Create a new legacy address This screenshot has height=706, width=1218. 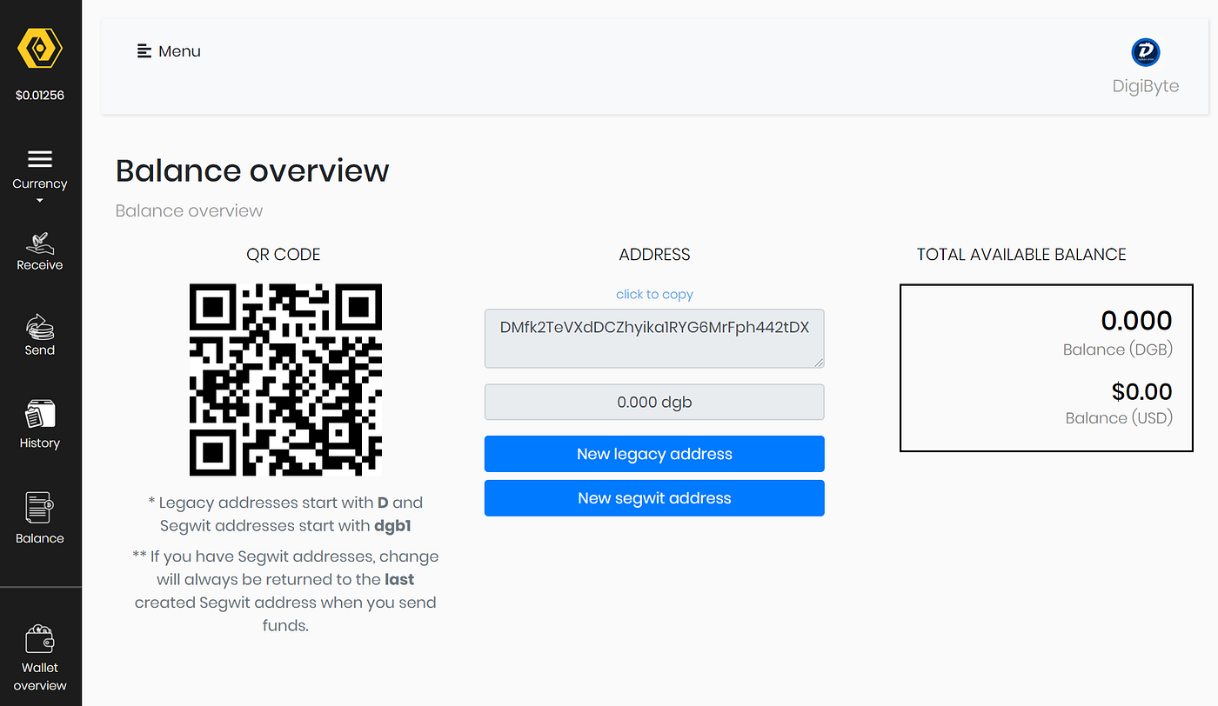(654, 454)
